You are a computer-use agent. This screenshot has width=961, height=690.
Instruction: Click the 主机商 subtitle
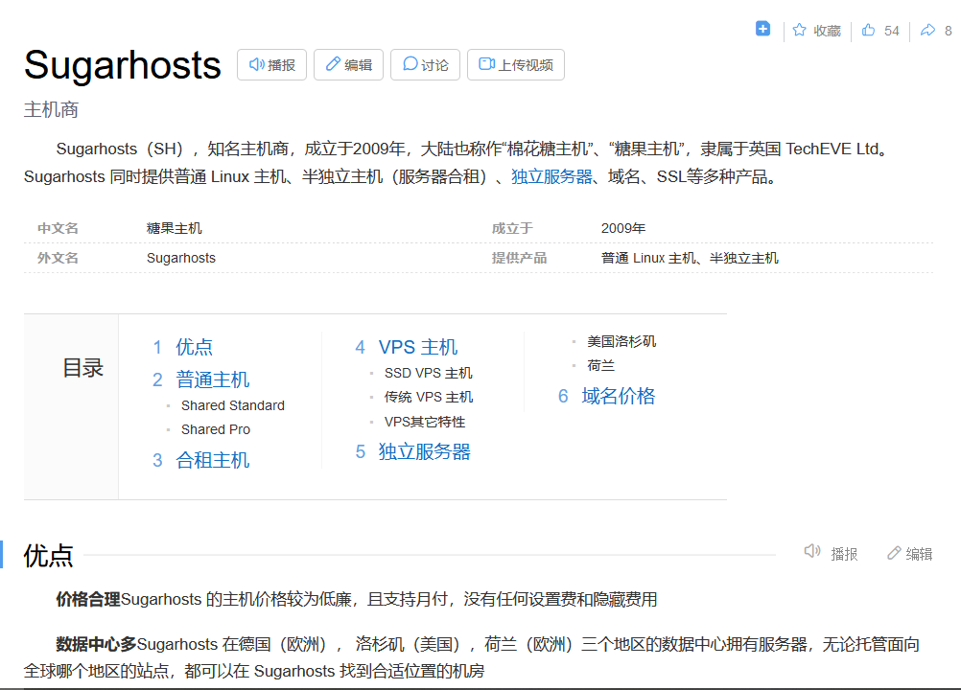[x=51, y=110]
